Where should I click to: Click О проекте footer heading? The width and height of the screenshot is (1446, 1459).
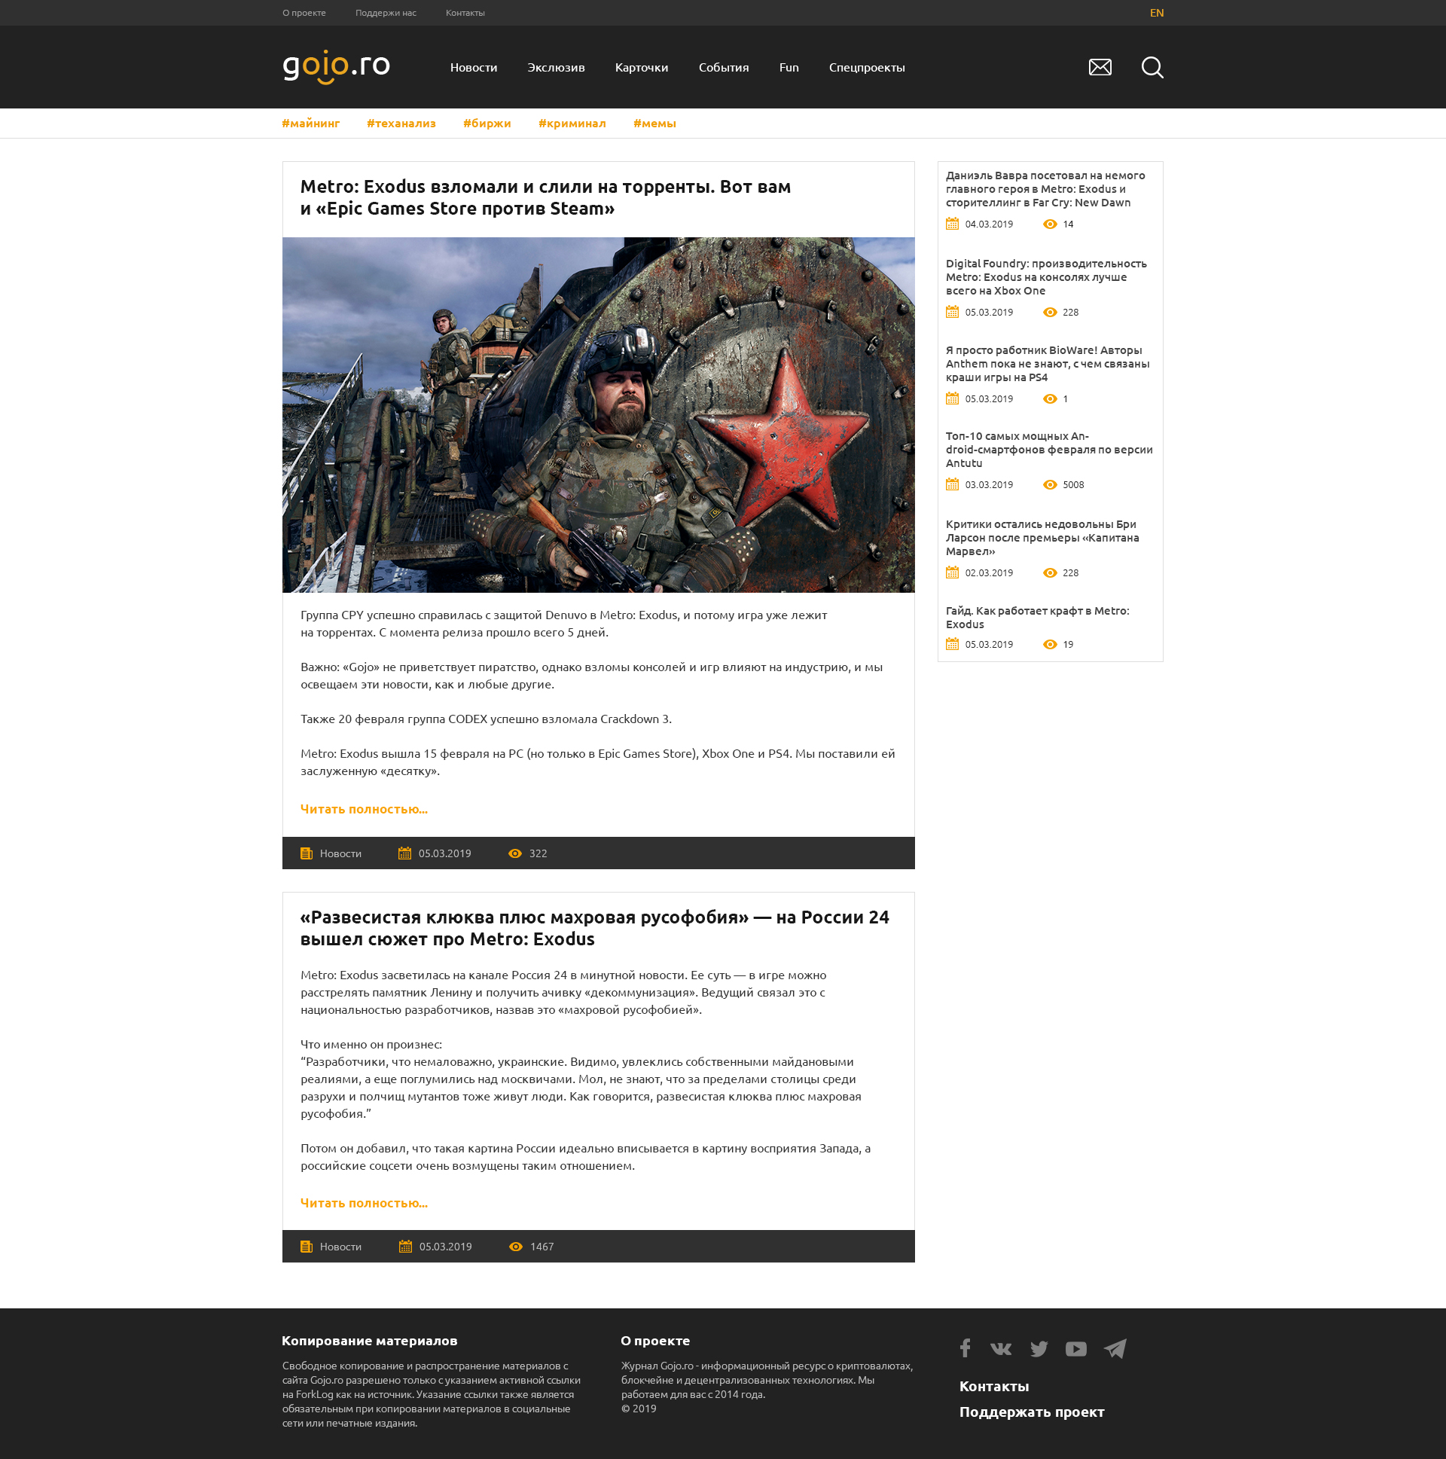(654, 1341)
